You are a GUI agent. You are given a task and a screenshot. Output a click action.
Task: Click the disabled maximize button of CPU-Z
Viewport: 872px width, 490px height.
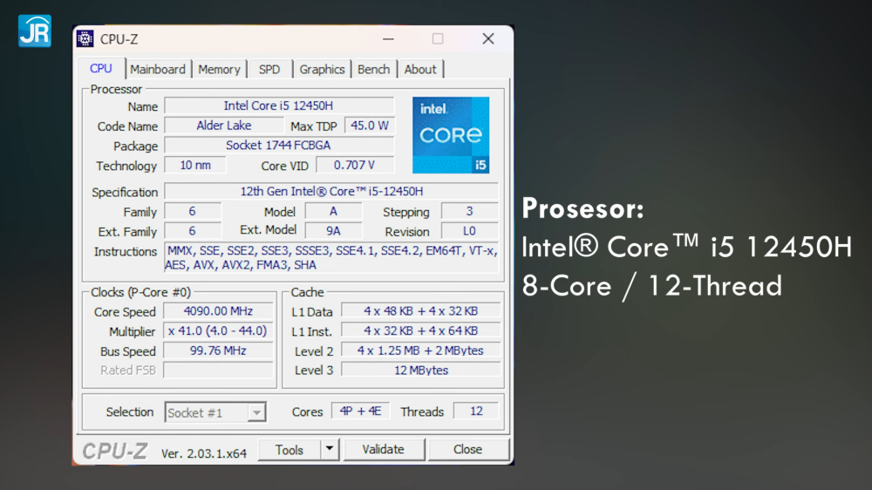click(x=438, y=39)
